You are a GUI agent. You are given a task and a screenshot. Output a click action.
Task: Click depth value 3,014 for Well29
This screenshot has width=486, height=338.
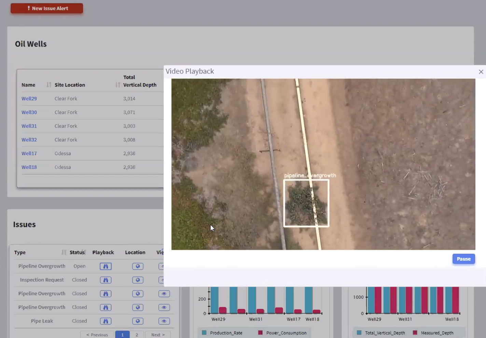(129, 98)
